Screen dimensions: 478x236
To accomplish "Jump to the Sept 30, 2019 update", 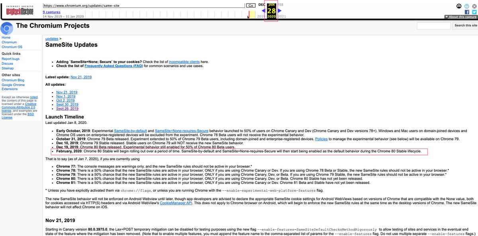I will (67, 104).
